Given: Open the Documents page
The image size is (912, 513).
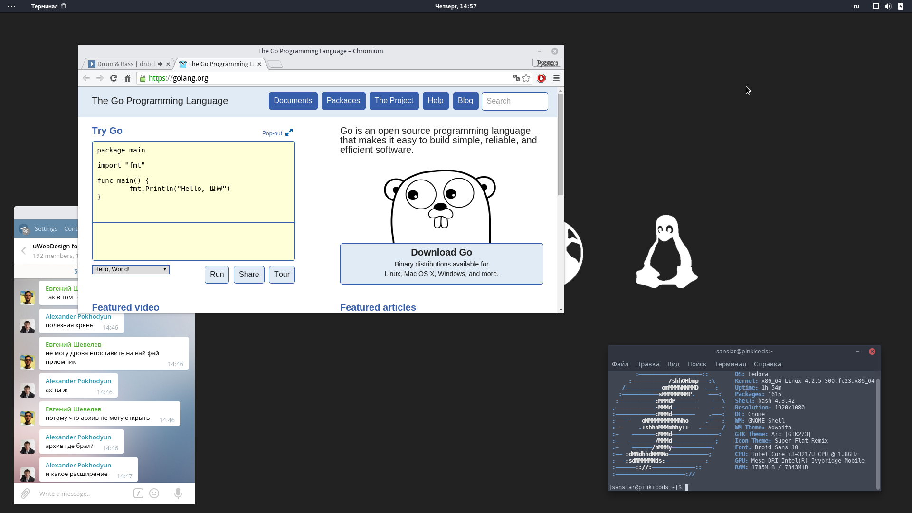Looking at the screenshot, I should (x=293, y=101).
